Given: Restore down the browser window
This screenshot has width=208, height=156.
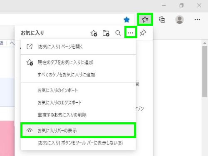Looking at the screenshot, I should (181, 5).
